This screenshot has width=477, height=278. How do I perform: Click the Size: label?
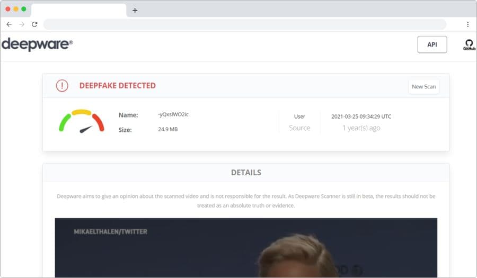(125, 130)
